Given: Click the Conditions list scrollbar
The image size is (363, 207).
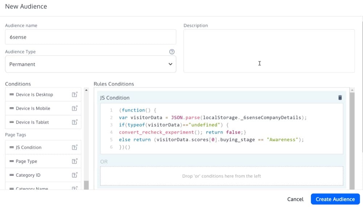Looking at the screenshot, I should coord(86,138).
